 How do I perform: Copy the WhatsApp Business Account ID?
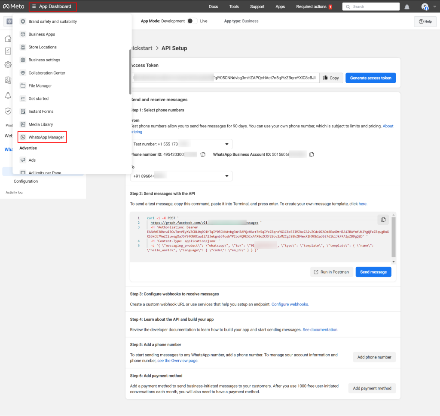[x=312, y=154]
